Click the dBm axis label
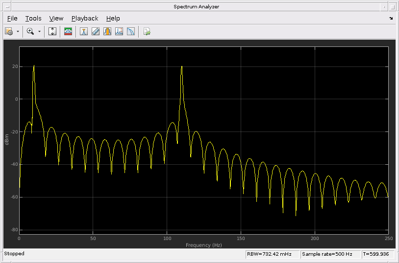The width and height of the screenshot is (399, 263). click(7, 140)
